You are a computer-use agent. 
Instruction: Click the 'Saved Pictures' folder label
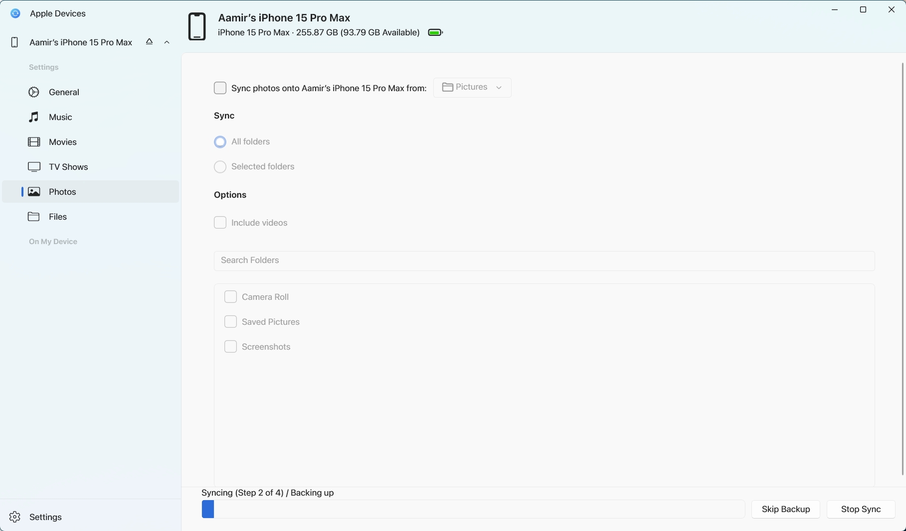pos(271,322)
